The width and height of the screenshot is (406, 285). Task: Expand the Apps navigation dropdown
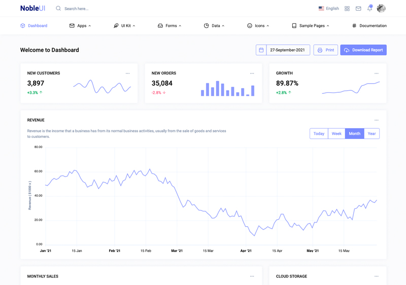click(x=80, y=26)
